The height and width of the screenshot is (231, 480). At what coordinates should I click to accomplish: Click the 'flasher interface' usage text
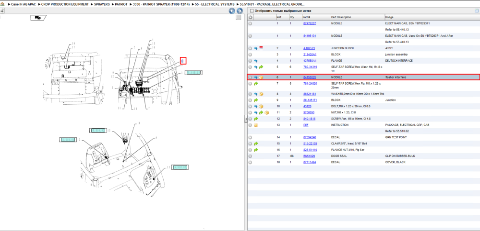396,77
